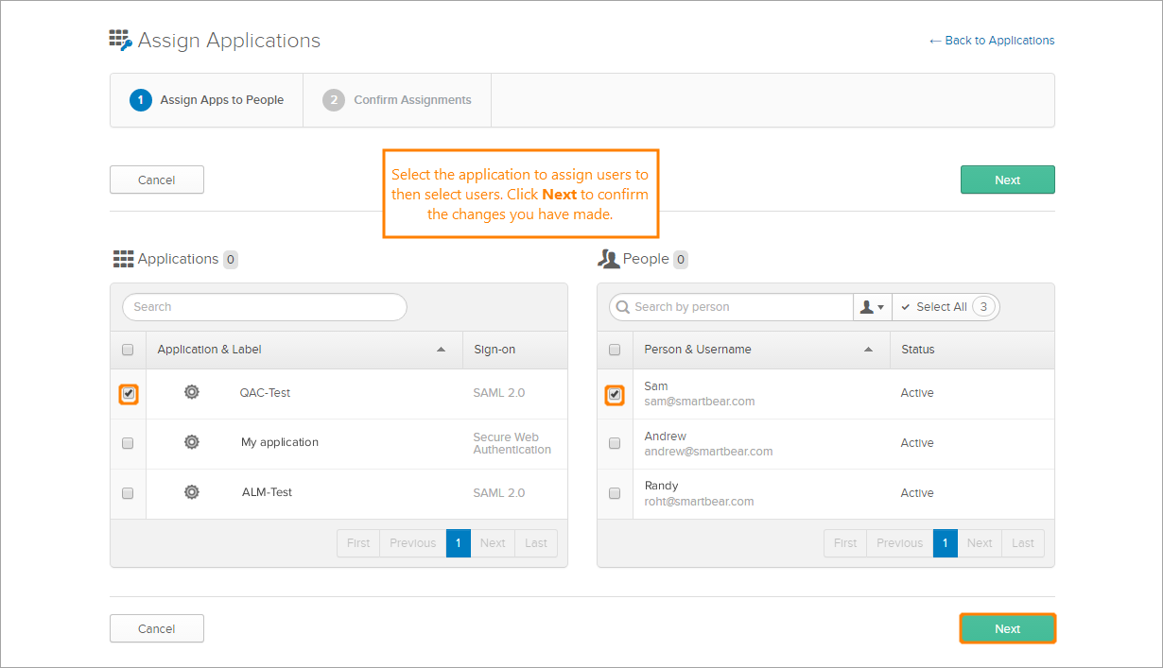The height and width of the screenshot is (668, 1163).
Task: Focus the Applications search field
Action: (x=265, y=307)
